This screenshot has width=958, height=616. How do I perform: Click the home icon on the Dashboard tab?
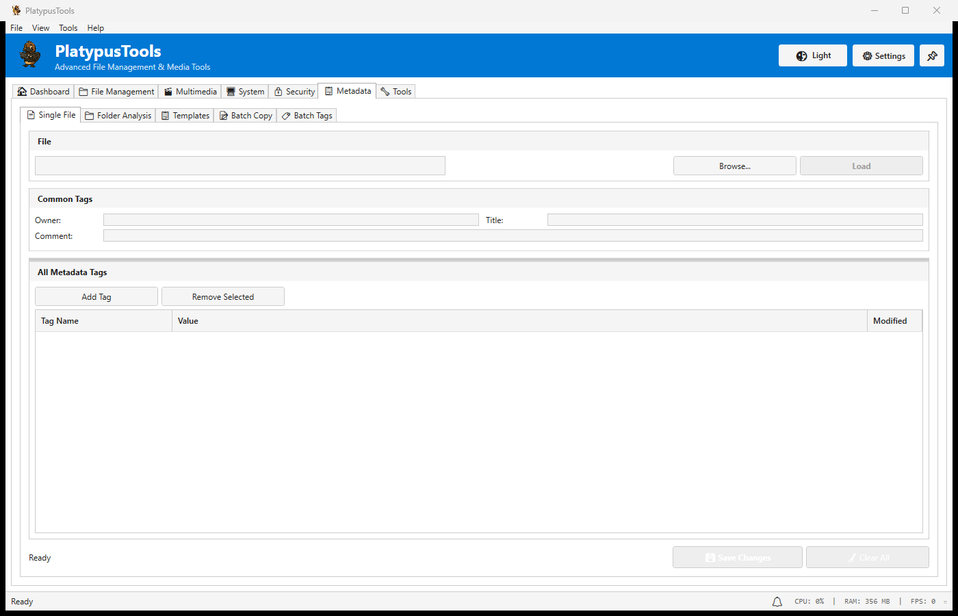coord(21,90)
